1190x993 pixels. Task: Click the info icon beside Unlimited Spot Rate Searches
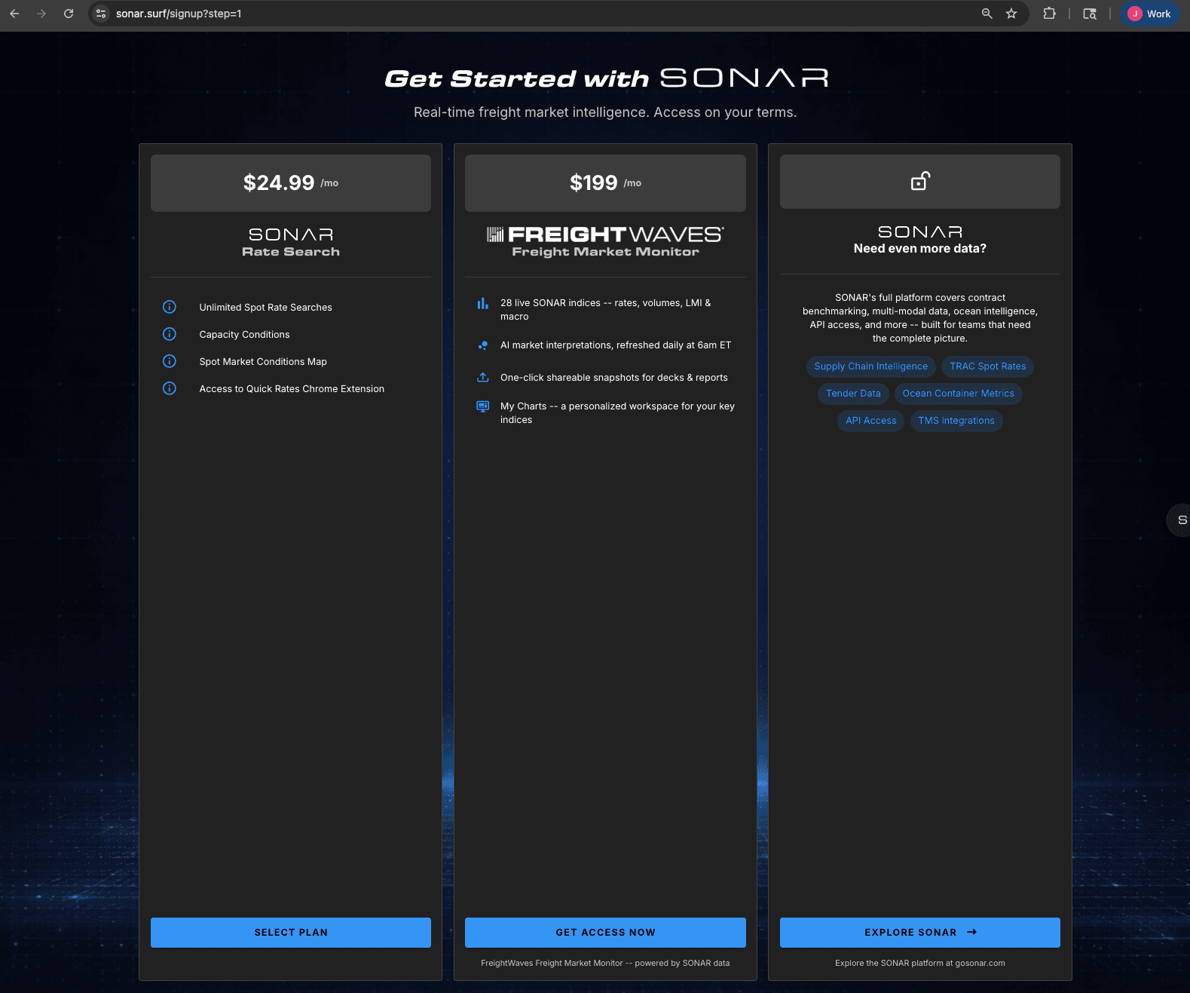point(170,307)
